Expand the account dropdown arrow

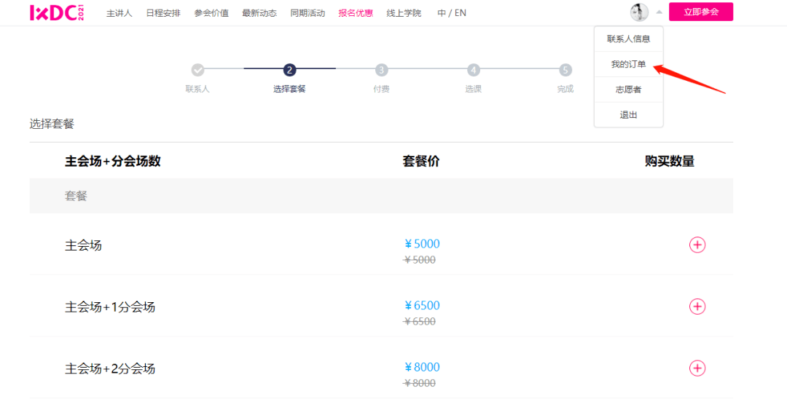click(x=659, y=12)
